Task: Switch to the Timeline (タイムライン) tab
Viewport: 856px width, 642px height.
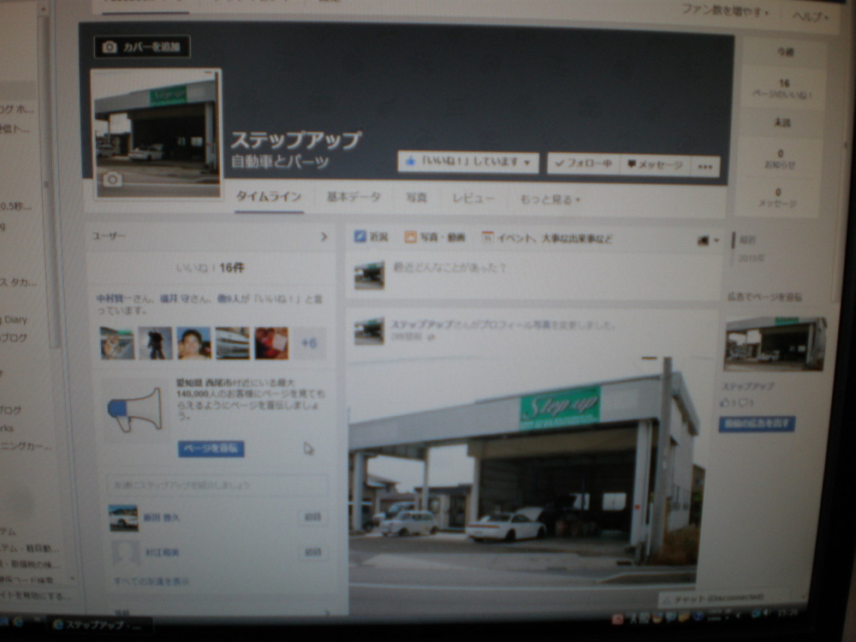Action: (x=268, y=197)
